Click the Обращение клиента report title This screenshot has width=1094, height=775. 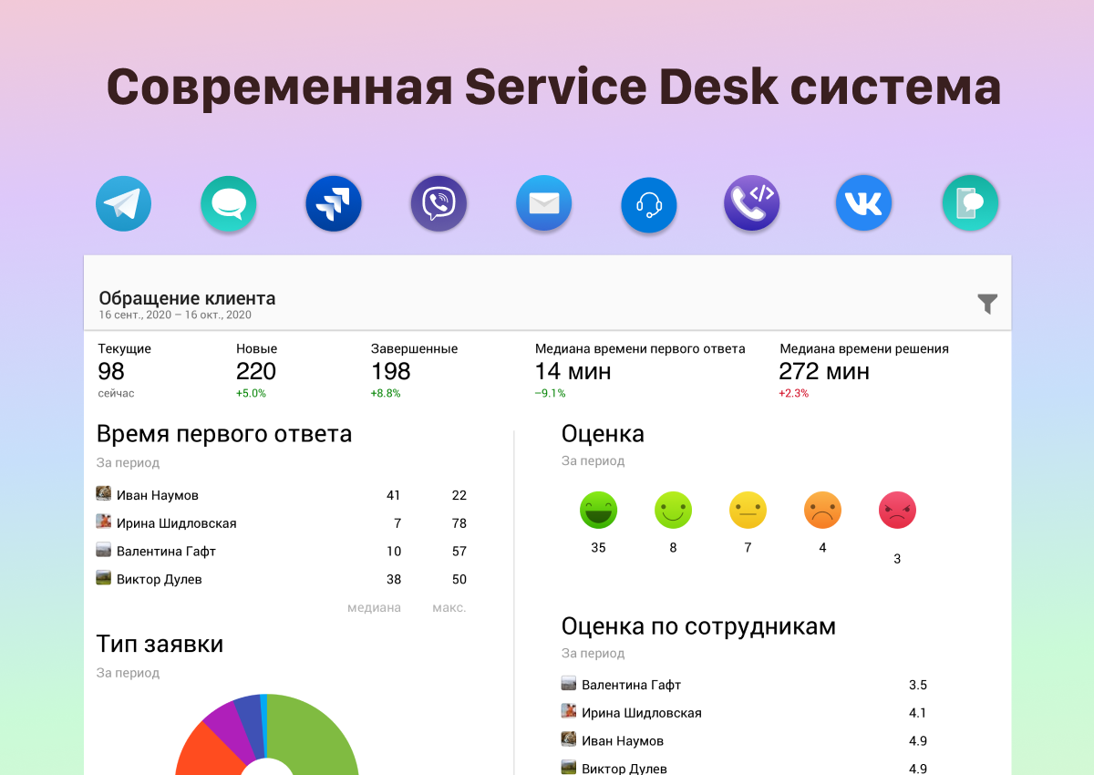pos(187,298)
